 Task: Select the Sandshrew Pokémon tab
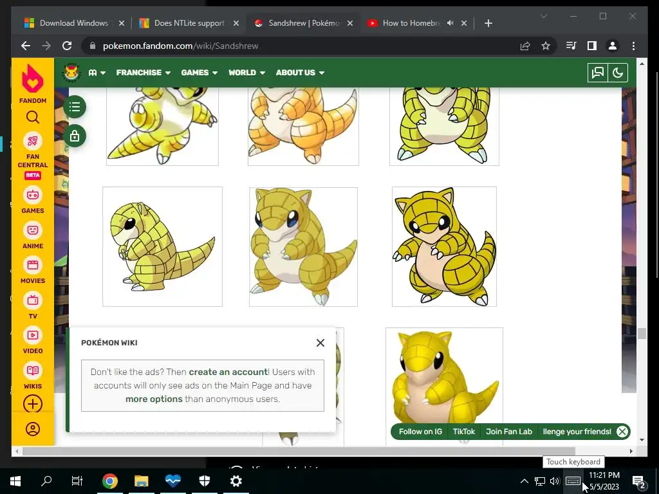tap(304, 23)
